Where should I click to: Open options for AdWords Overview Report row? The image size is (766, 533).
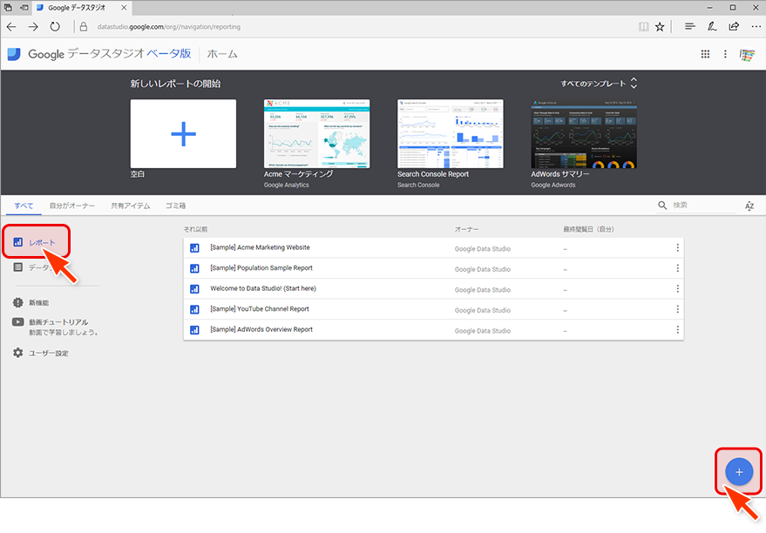678,330
